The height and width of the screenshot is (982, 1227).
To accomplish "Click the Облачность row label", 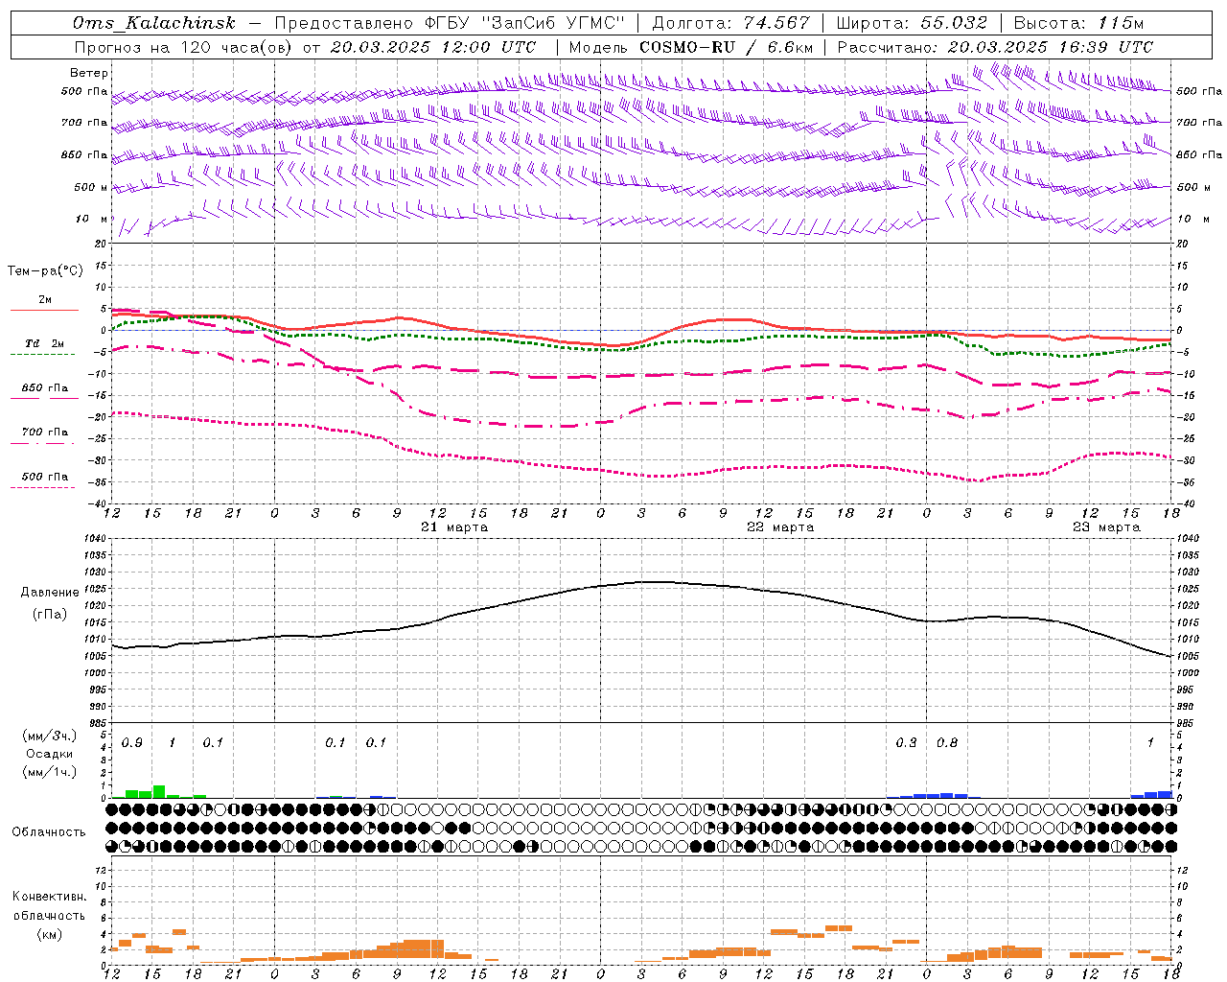I will (x=49, y=831).
